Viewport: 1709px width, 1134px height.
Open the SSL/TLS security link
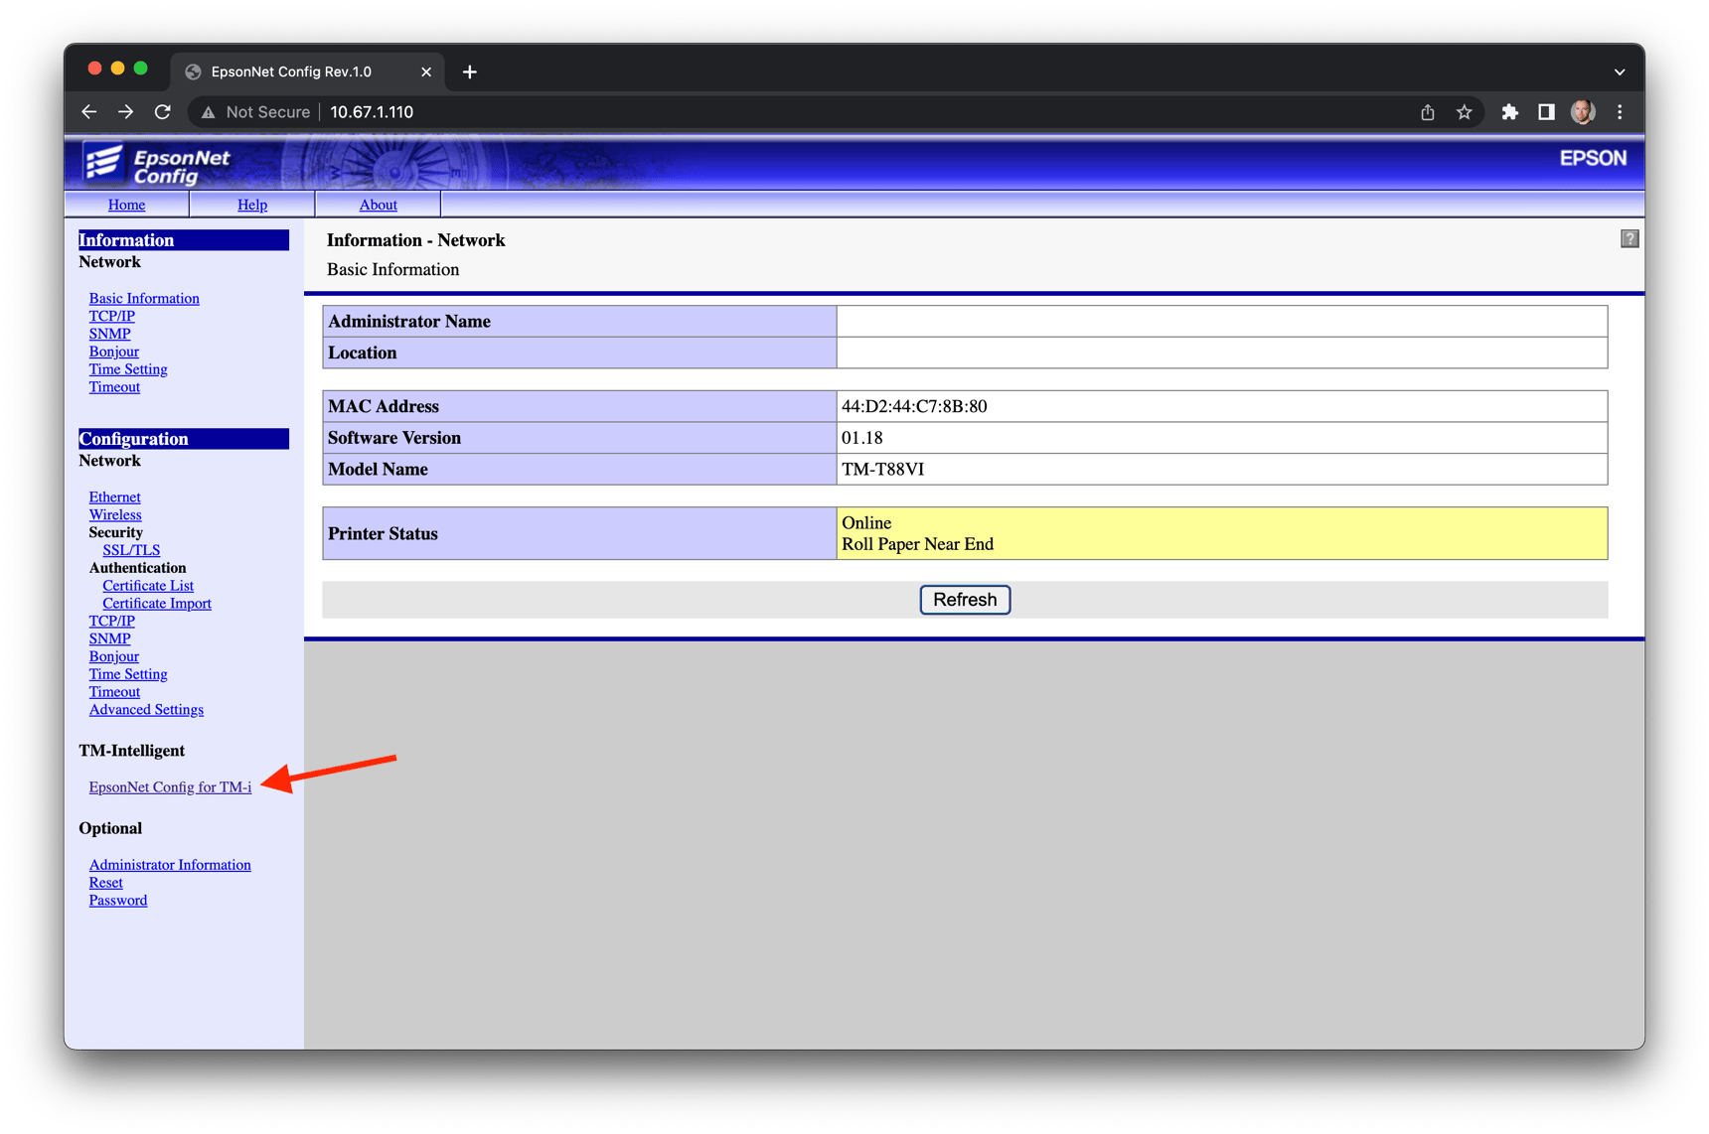click(131, 550)
